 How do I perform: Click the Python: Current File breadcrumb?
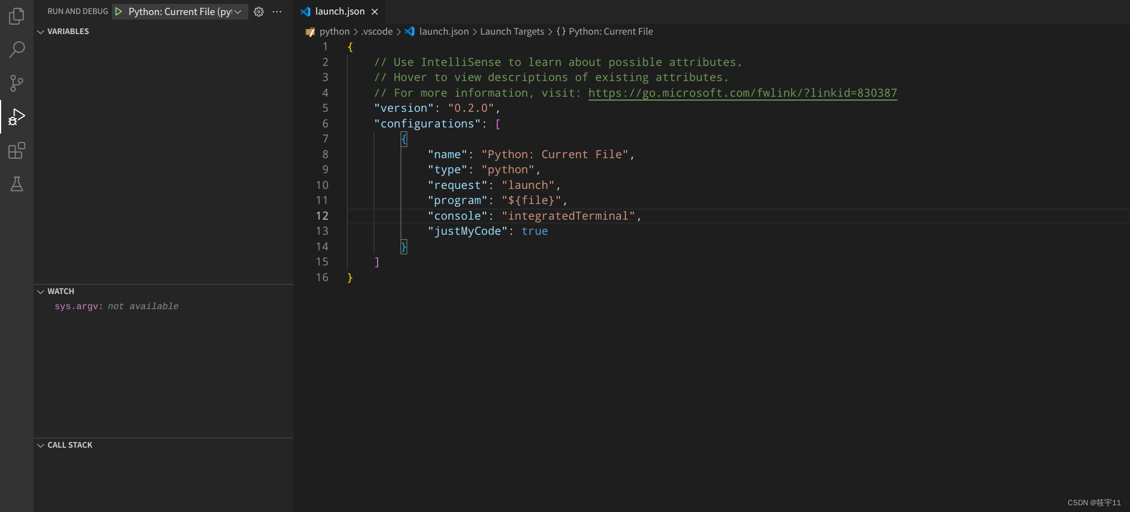610,31
